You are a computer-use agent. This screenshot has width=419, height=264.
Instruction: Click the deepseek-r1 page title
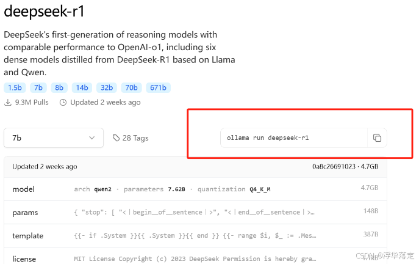tap(44, 12)
